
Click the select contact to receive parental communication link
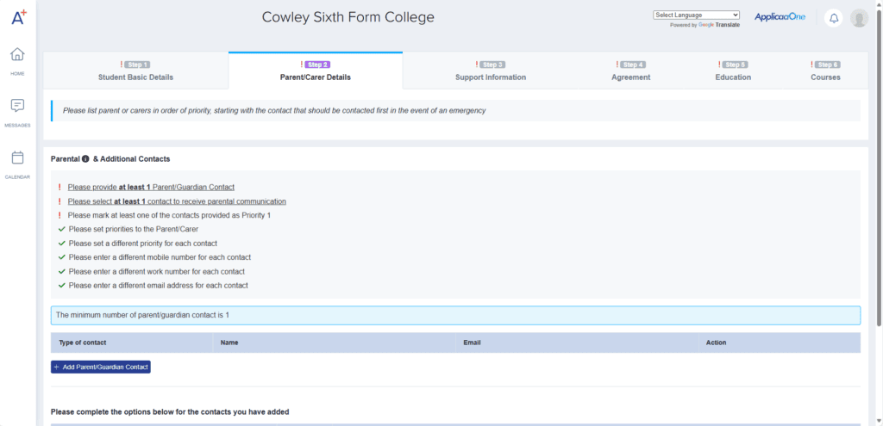click(x=177, y=201)
